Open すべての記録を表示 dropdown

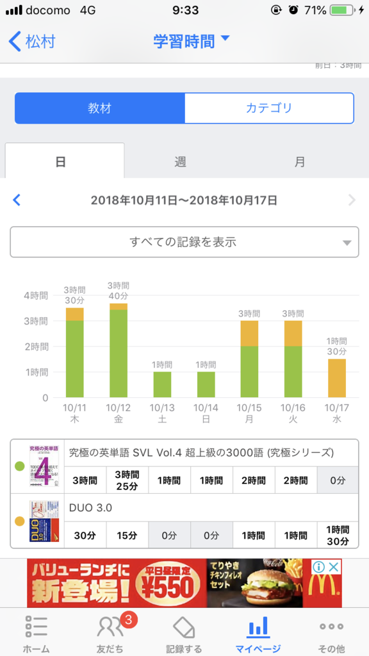click(x=184, y=242)
